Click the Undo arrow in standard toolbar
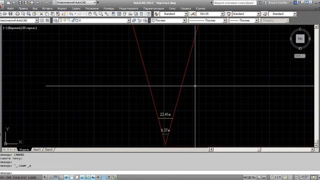The height and width of the screenshot is (180, 320). click(71, 14)
